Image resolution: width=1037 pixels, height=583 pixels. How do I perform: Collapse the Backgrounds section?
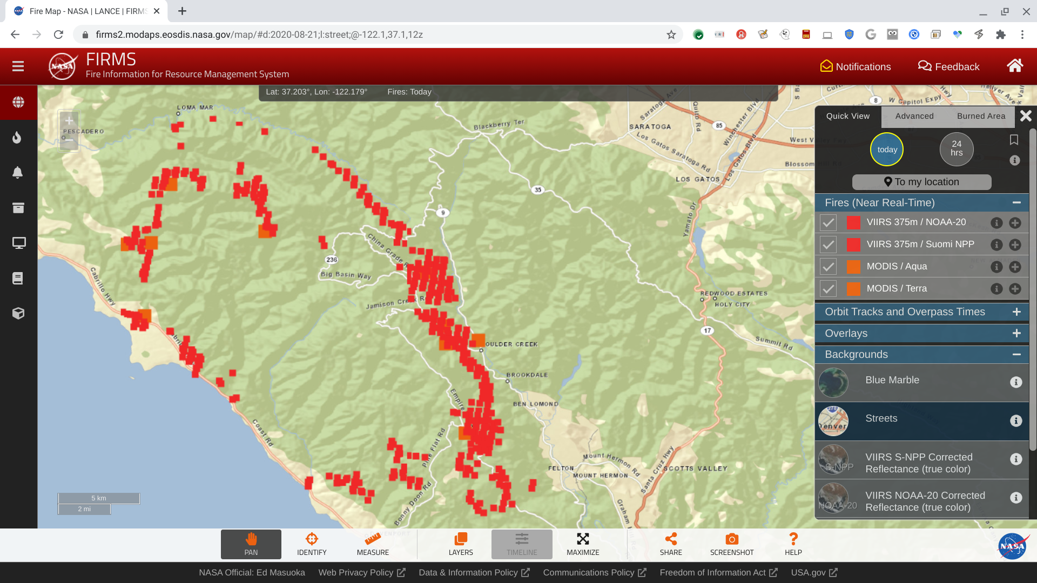1018,355
